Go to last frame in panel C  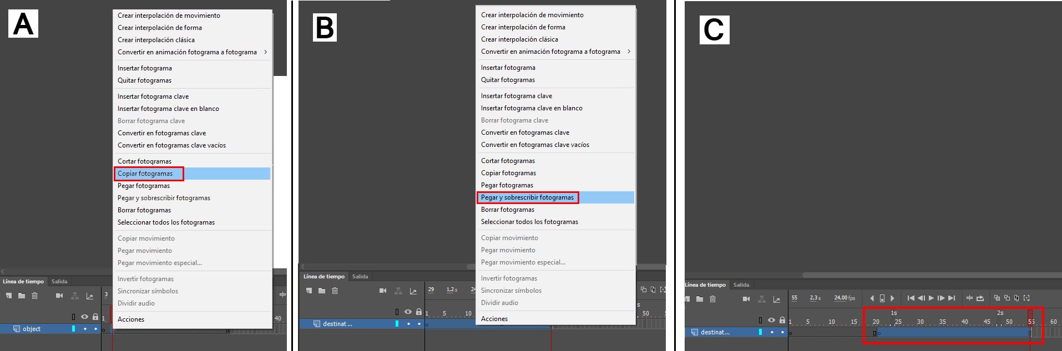tap(952, 298)
